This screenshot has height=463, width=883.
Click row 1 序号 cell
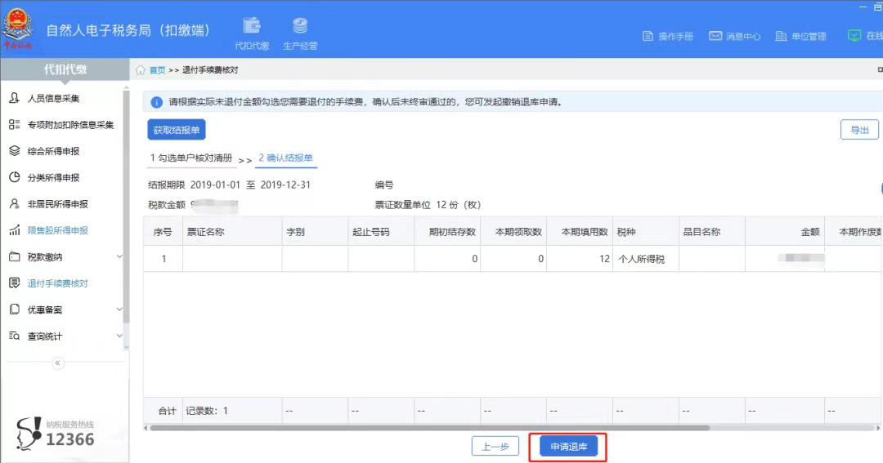click(164, 259)
